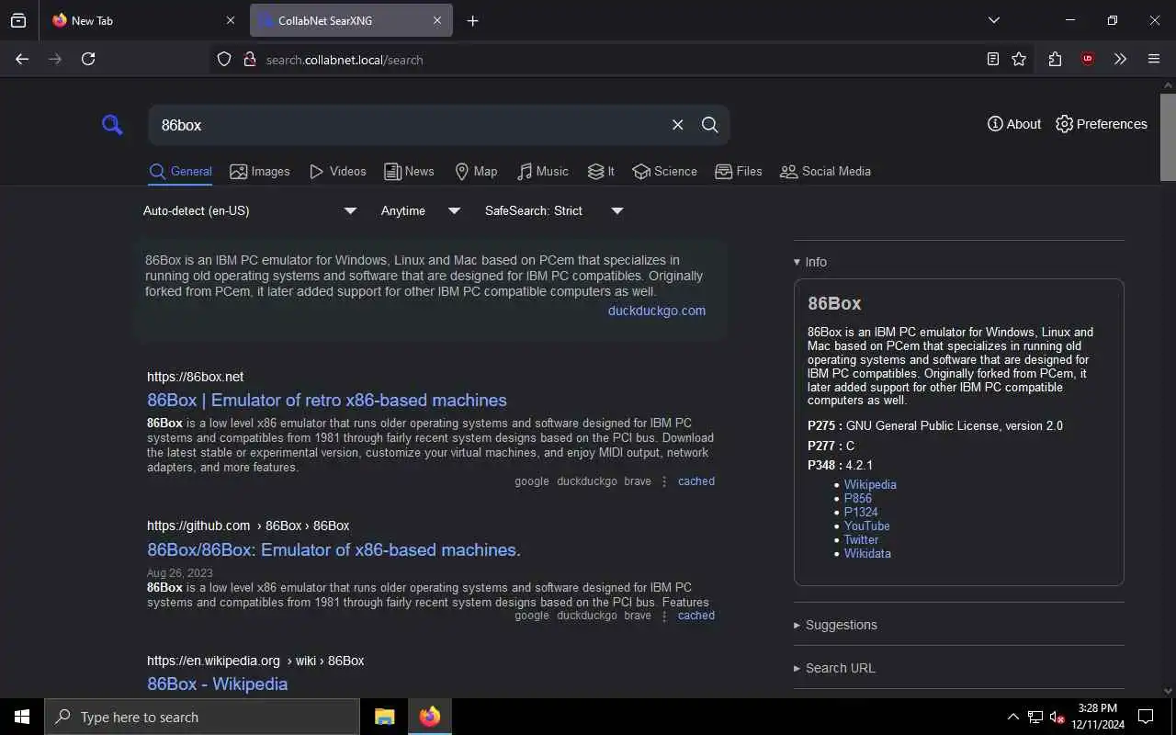
Task: Open YouTube link in Info panel
Action: tap(866, 526)
